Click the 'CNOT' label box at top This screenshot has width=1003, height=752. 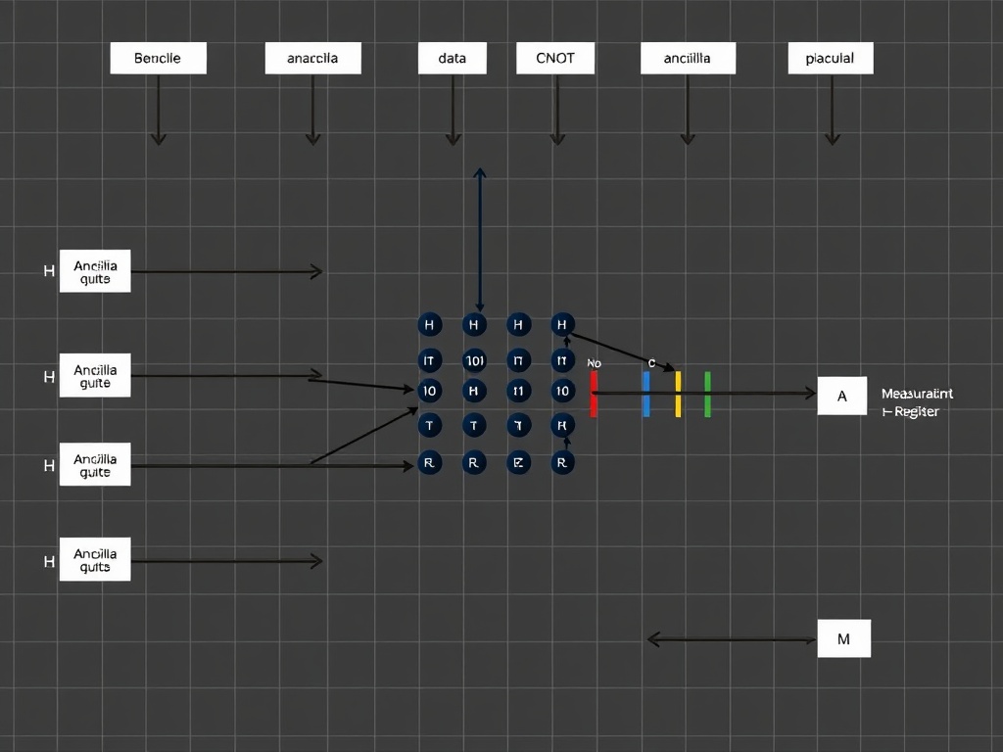point(556,58)
